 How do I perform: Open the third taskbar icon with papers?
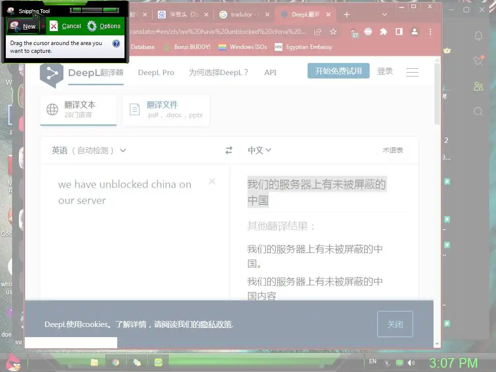point(137,362)
